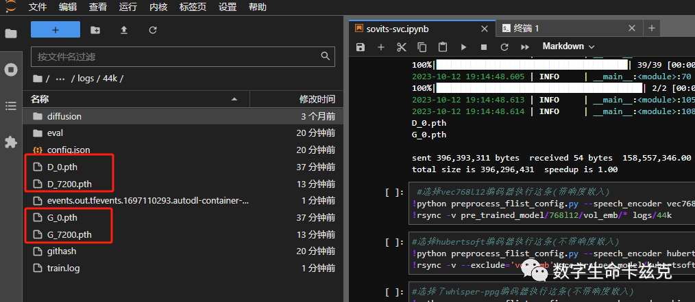Image resolution: width=695 pixels, height=302 pixels.
Task: Open the 运行 menu
Action: [x=127, y=7]
